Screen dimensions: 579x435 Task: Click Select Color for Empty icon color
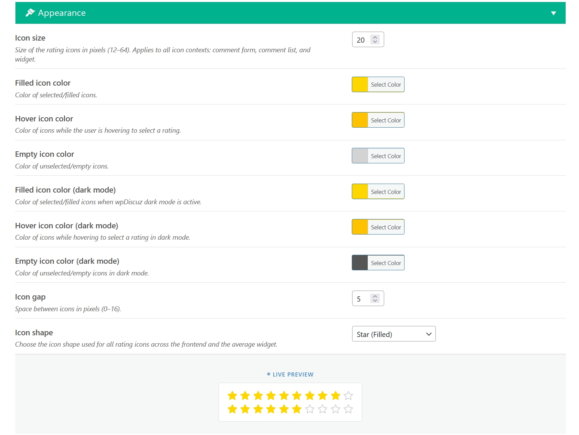pyautogui.click(x=386, y=156)
